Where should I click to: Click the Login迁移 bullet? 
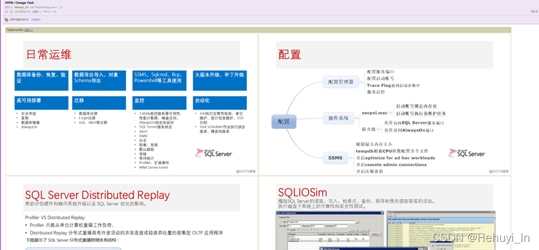click(x=87, y=118)
